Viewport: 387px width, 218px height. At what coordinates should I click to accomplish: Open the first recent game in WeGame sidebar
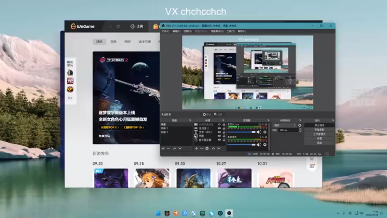pyautogui.click(x=70, y=72)
